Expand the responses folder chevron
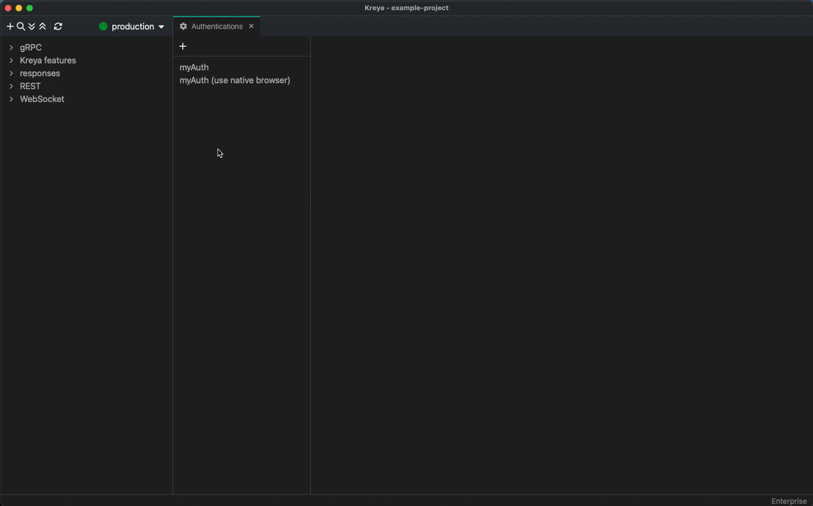813x506 pixels. pyautogui.click(x=11, y=73)
